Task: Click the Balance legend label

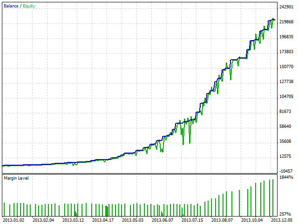Action: pos(11,6)
